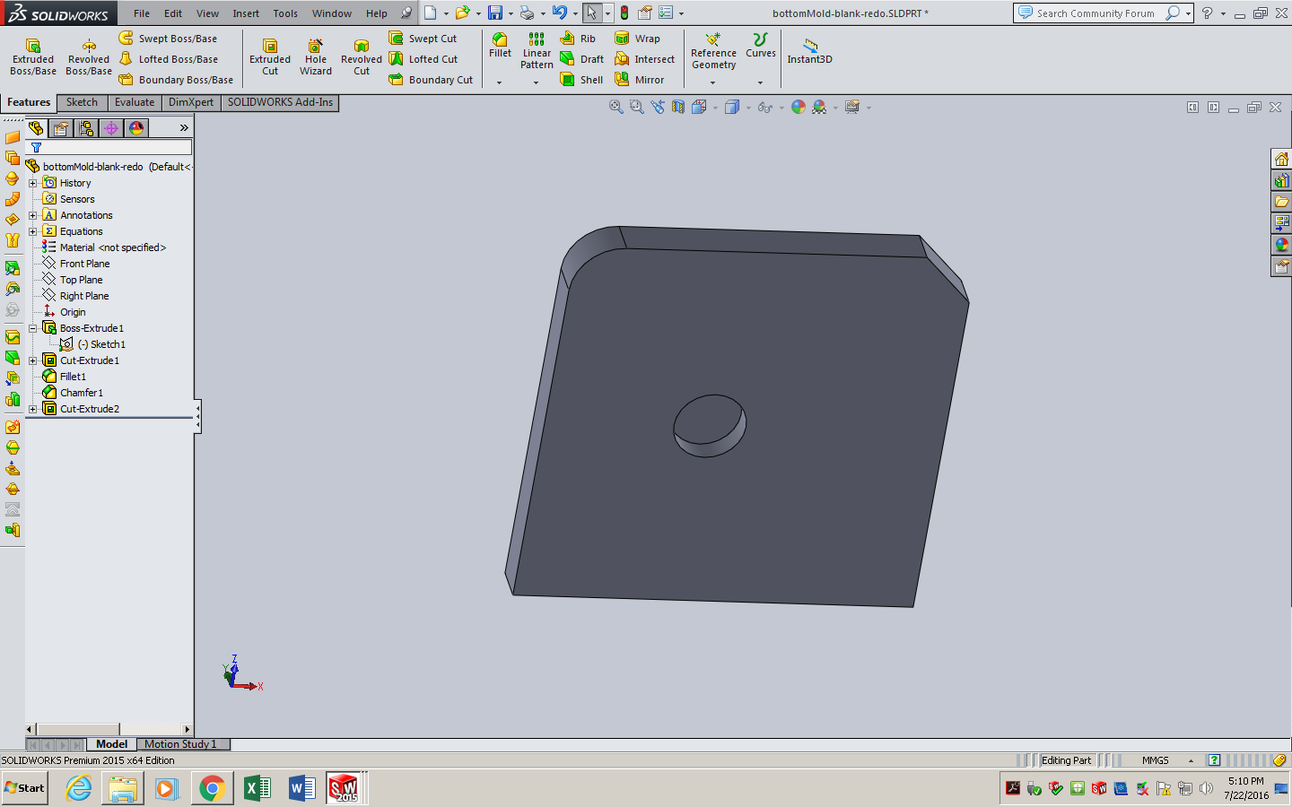Click the Edit Appearance color sphere

798,107
